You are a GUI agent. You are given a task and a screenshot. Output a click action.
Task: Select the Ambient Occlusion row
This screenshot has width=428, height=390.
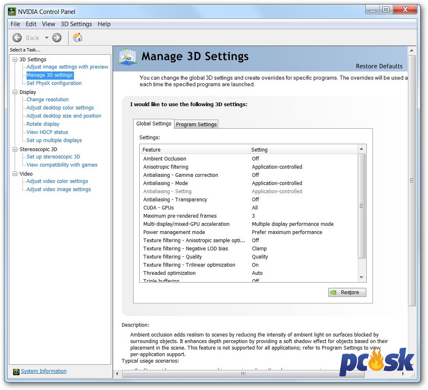249,159
